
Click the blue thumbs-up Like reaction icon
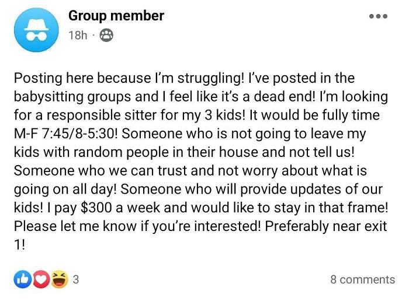tap(22, 279)
